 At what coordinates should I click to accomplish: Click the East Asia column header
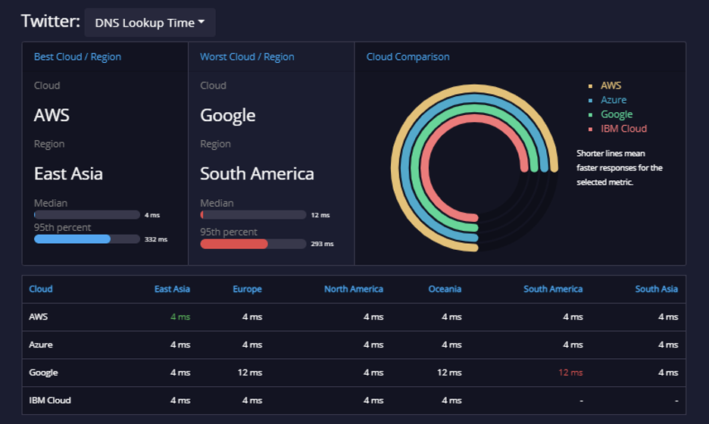pyautogui.click(x=172, y=289)
